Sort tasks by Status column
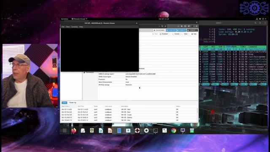 186,106
